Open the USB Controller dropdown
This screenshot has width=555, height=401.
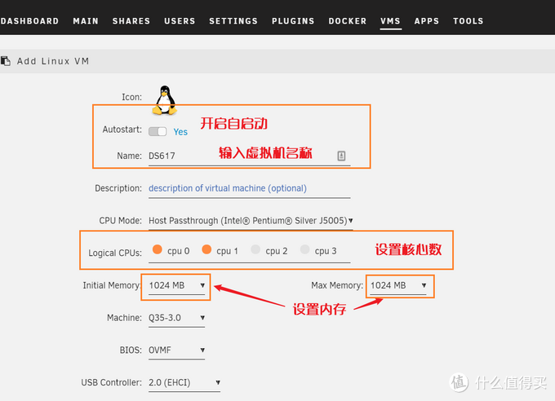coord(184,382)
